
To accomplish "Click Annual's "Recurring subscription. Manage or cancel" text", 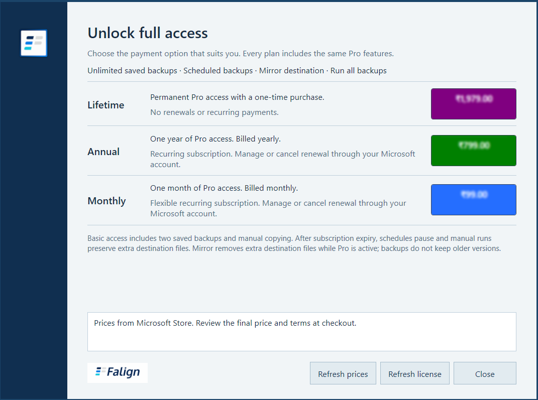I will tap(283, 159).
